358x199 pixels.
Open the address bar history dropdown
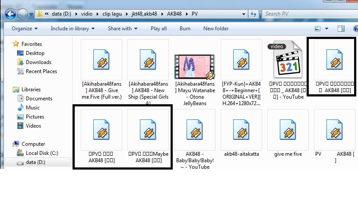click(x=244, y=14)
